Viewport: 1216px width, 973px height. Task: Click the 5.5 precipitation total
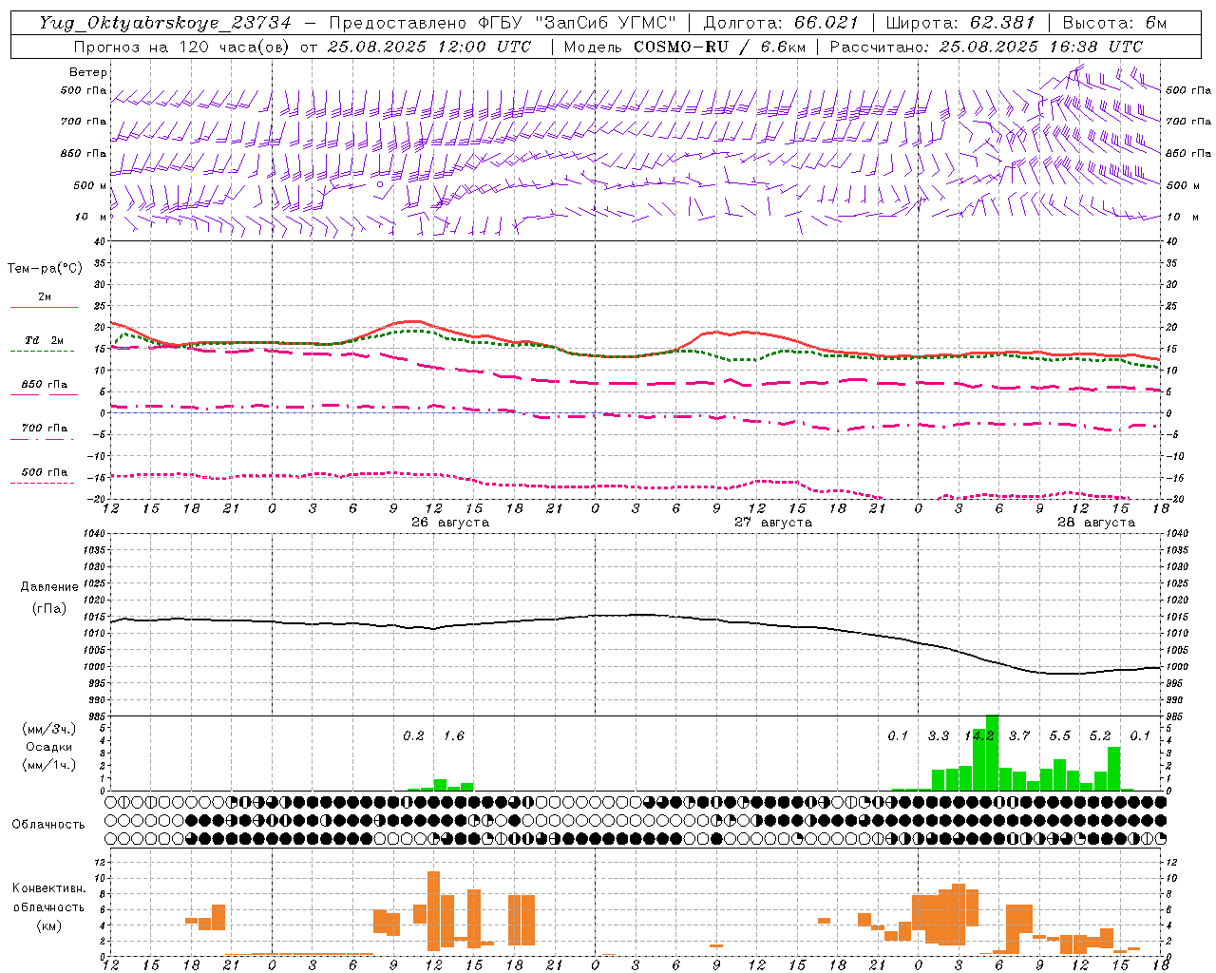tap(1060, 736)
